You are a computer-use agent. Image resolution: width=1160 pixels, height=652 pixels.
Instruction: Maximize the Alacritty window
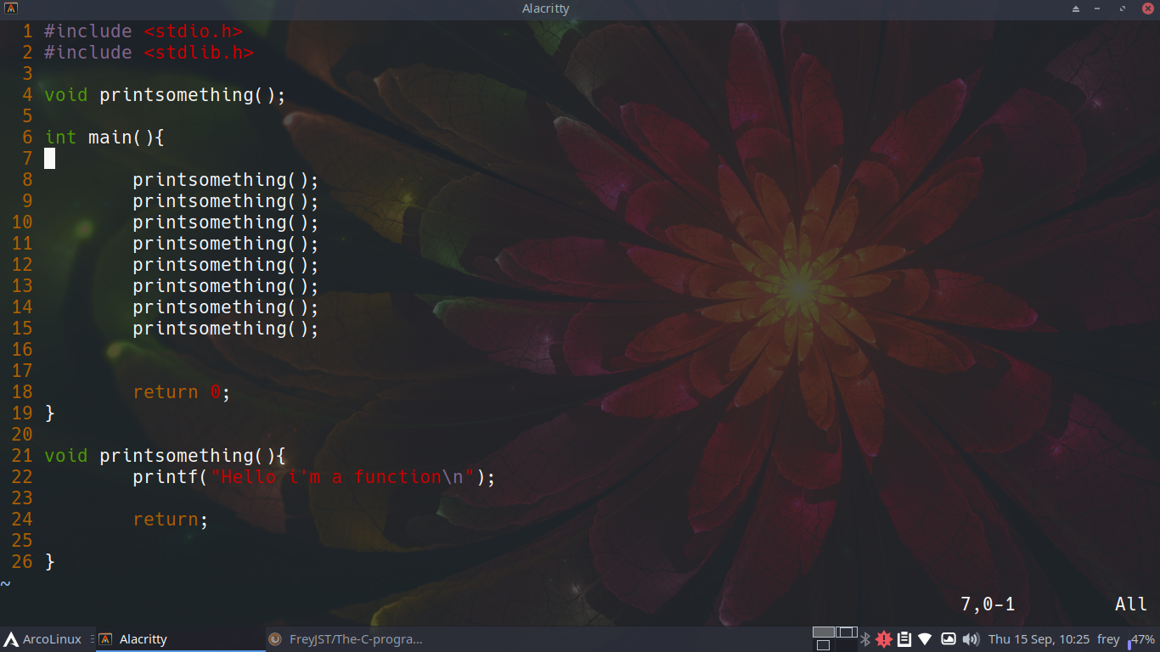click(x=1122, y=9)
